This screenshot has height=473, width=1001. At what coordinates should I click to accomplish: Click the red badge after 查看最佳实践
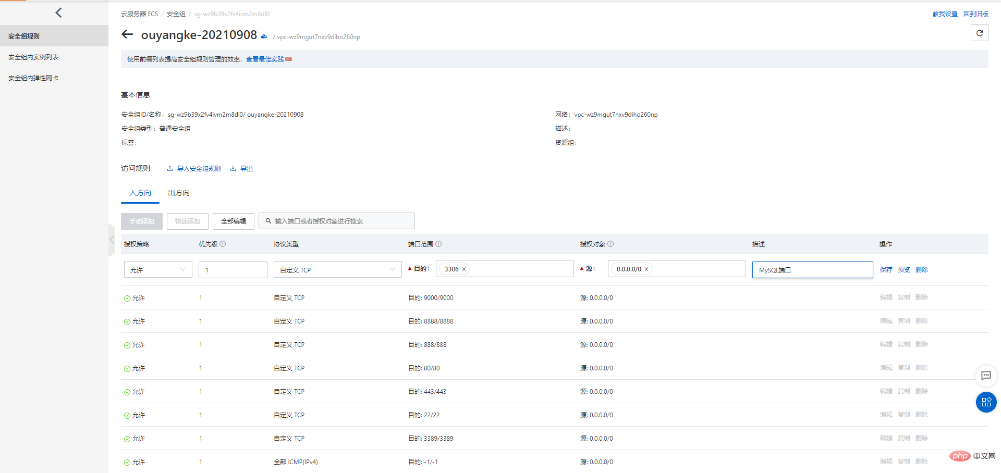click(x=289, y=59)
